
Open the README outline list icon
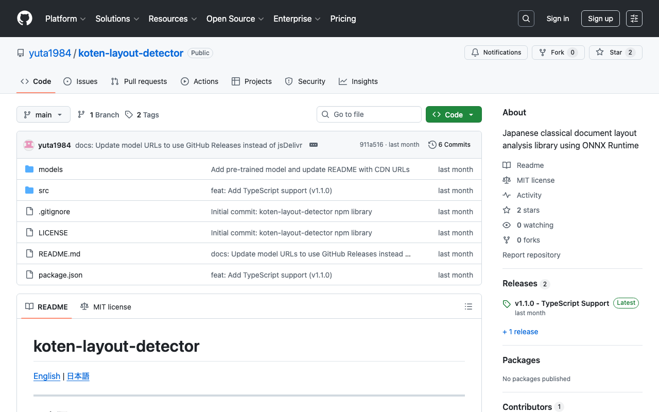(x=468, y=306)
